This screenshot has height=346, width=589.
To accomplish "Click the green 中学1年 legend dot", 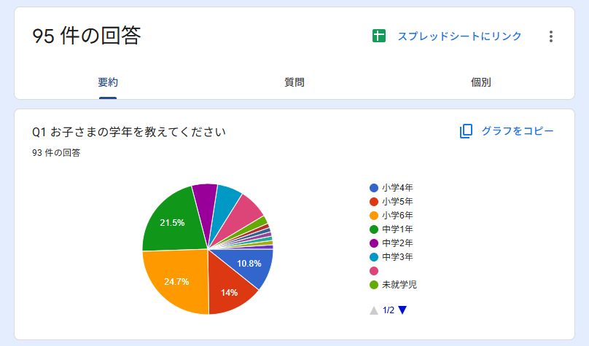I will pyautogui.click(x=374, y=229).
